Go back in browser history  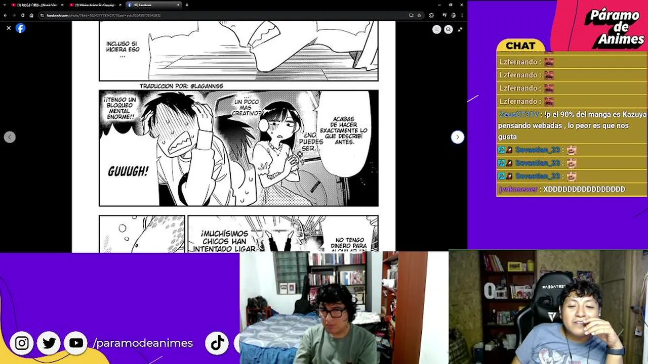click(x=5, y=15)
